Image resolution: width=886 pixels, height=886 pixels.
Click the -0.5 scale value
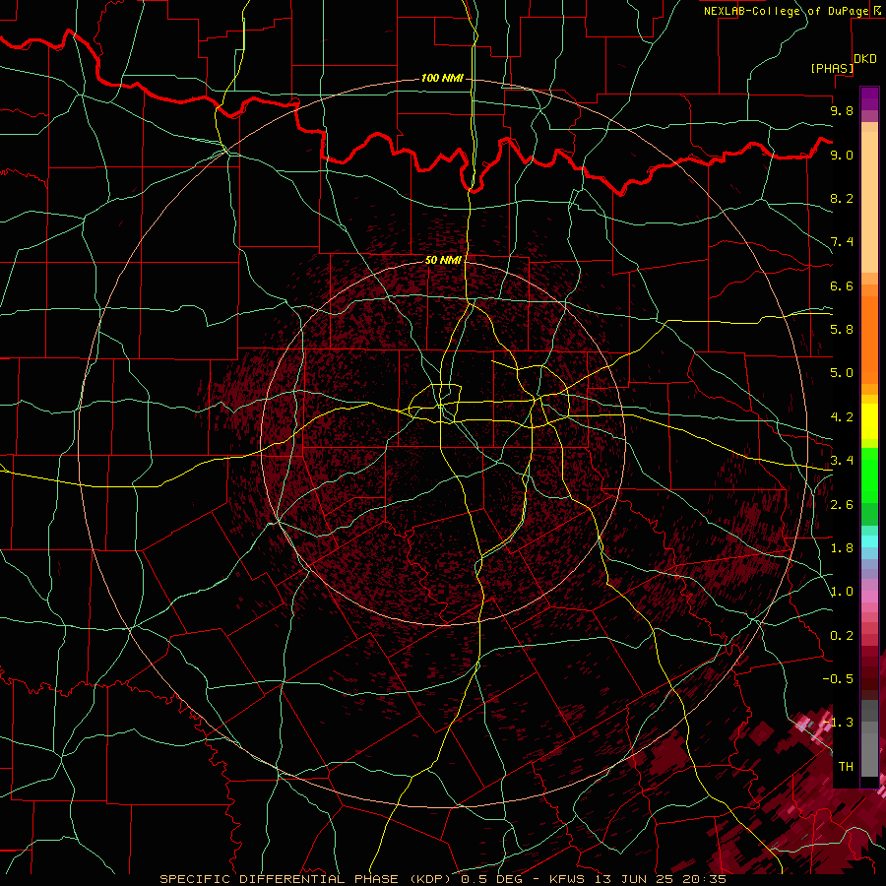click(838, 678)
